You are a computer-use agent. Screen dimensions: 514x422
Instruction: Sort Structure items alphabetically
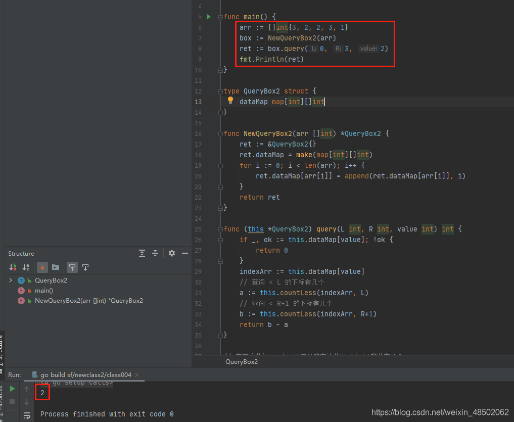point(26,267)
